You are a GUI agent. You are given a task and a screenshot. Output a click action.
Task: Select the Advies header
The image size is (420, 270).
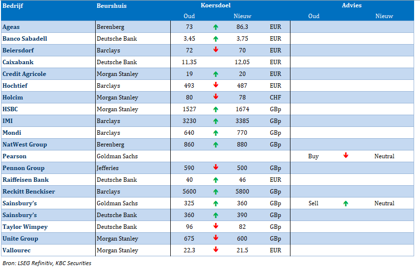352,5
